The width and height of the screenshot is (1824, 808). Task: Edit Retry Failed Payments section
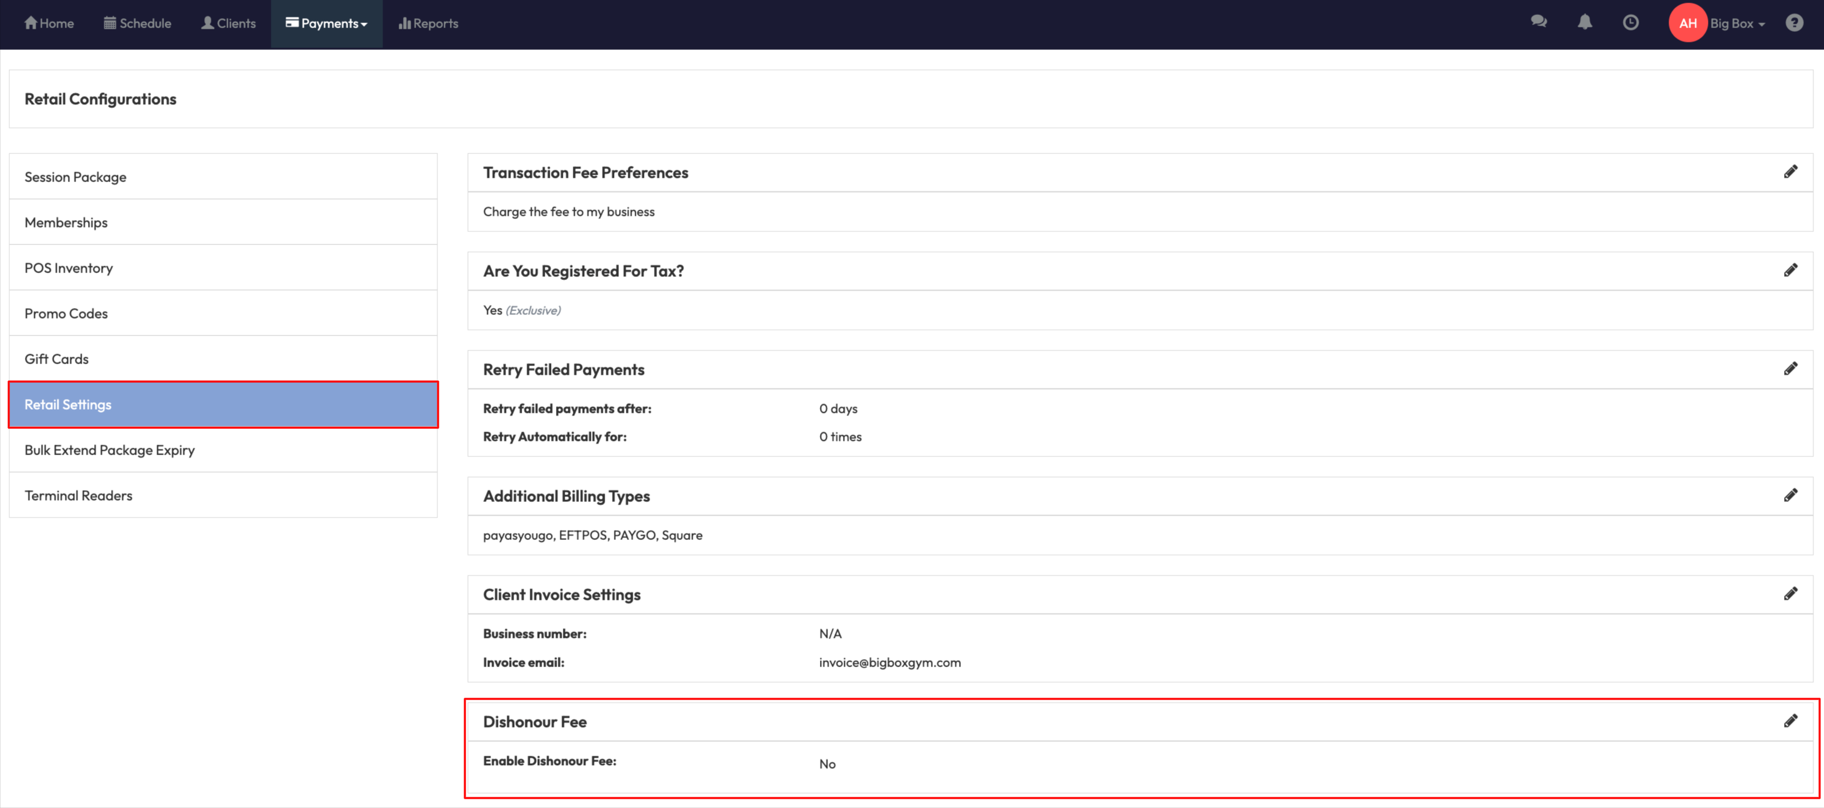(1790, 368)
